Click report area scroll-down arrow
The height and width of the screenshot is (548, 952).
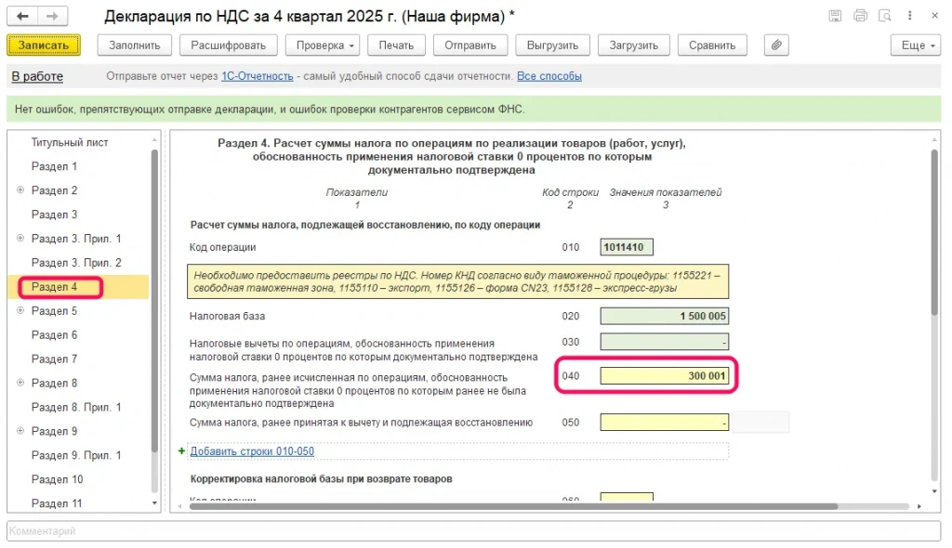click(934, 491)
